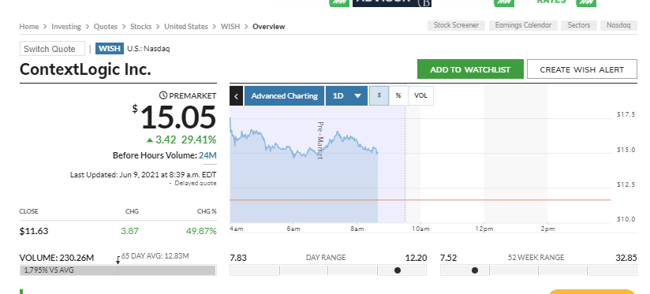Screen dimensions: 650x294
Task: Open the 1D timeframe dropdown
Action: 346,95
